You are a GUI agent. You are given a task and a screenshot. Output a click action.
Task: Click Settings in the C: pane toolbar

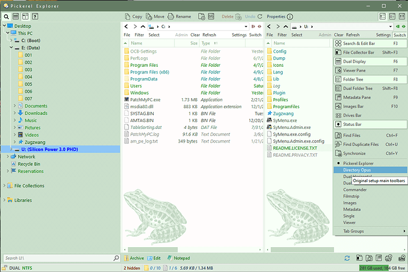(x=239, y=35)
